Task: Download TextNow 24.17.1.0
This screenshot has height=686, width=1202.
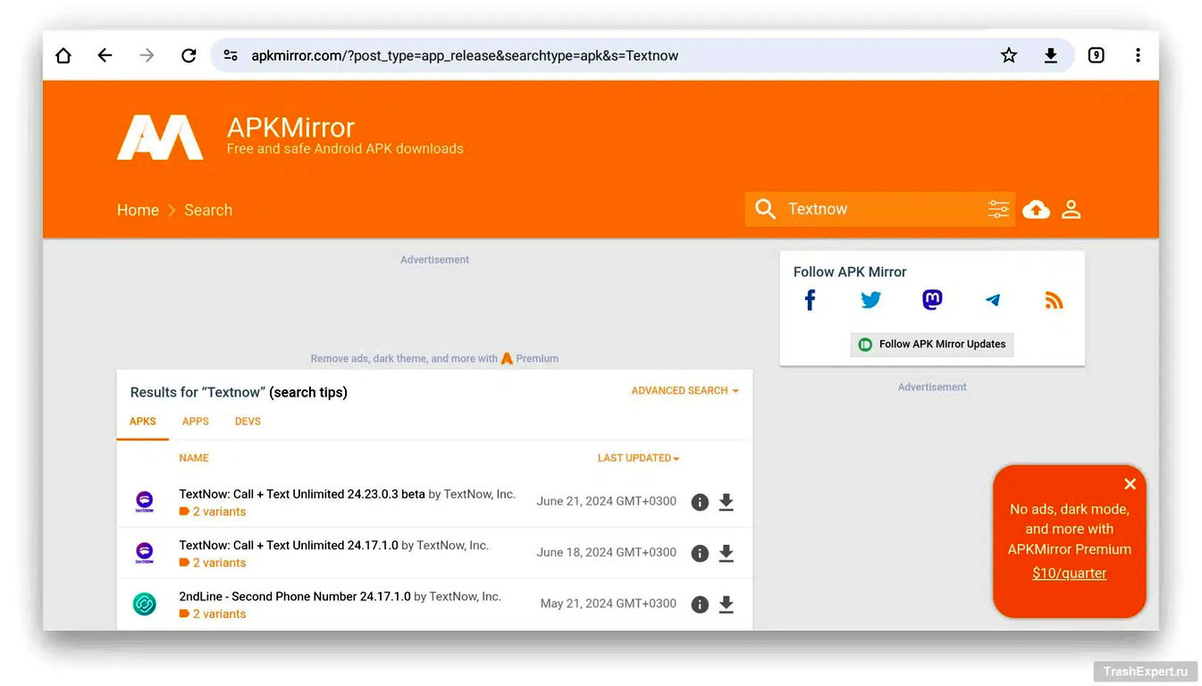Action: (x=727, y=553)
